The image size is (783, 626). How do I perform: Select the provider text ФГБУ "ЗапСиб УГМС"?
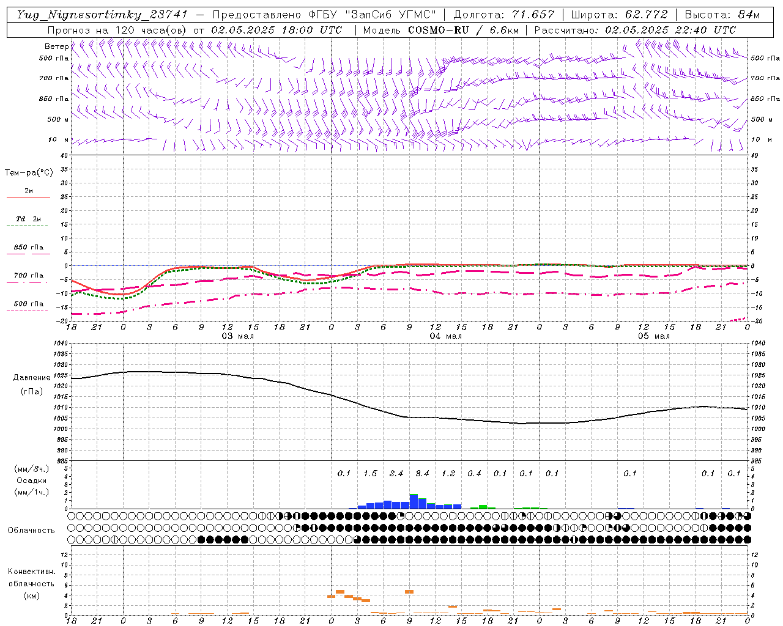374,15
